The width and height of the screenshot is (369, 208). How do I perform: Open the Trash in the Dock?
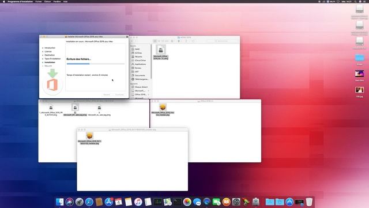309,202
